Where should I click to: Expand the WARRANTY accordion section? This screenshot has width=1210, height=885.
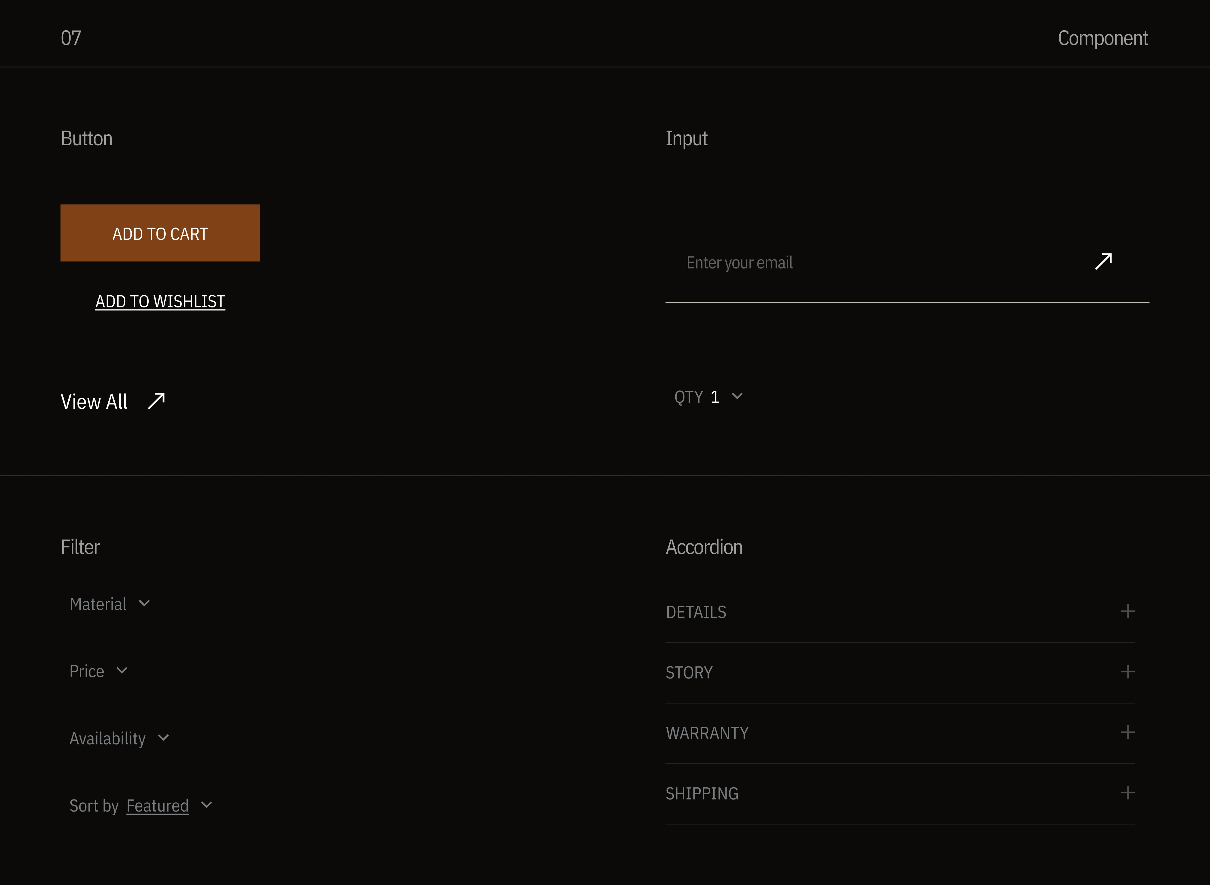pos(707,733)
